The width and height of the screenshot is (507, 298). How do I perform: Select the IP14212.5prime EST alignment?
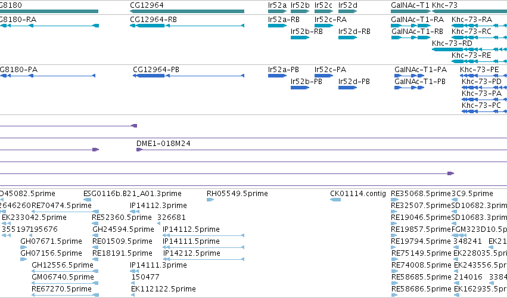click(203, 259)
